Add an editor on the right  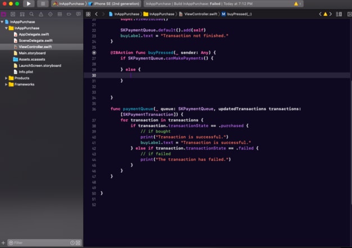coord(349,14)
